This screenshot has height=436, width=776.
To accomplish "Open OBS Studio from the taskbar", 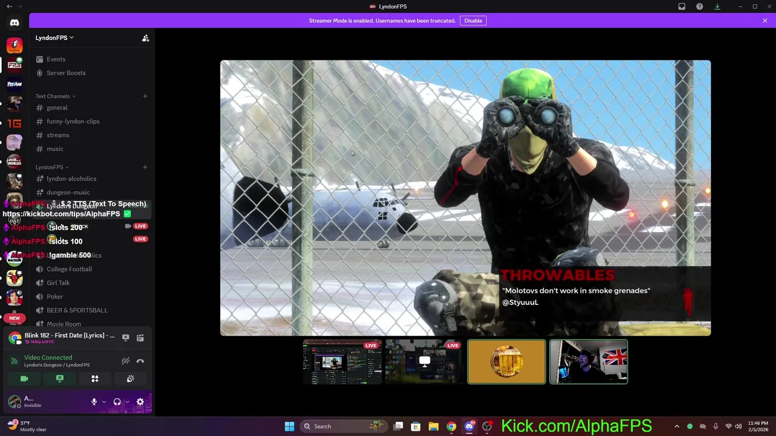I will 486,426.
